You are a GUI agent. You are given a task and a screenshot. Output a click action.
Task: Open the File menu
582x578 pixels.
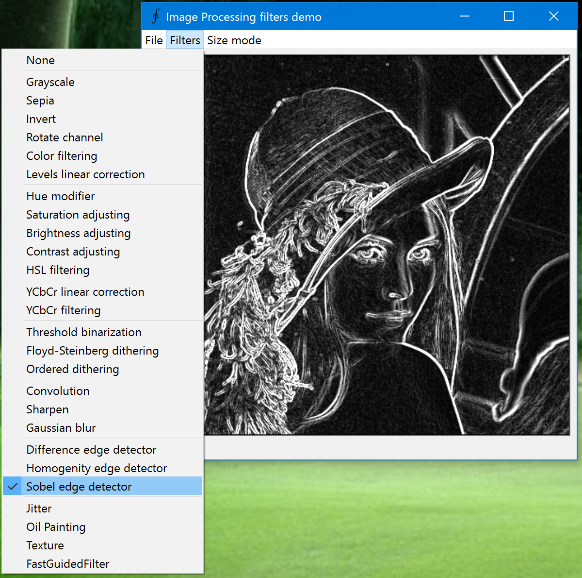153,40
